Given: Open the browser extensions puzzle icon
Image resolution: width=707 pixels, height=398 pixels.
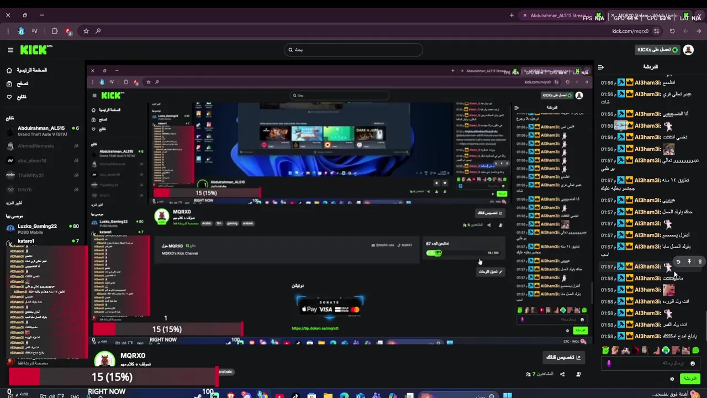Looking at the screenshot, I should [x=54, y=31].
